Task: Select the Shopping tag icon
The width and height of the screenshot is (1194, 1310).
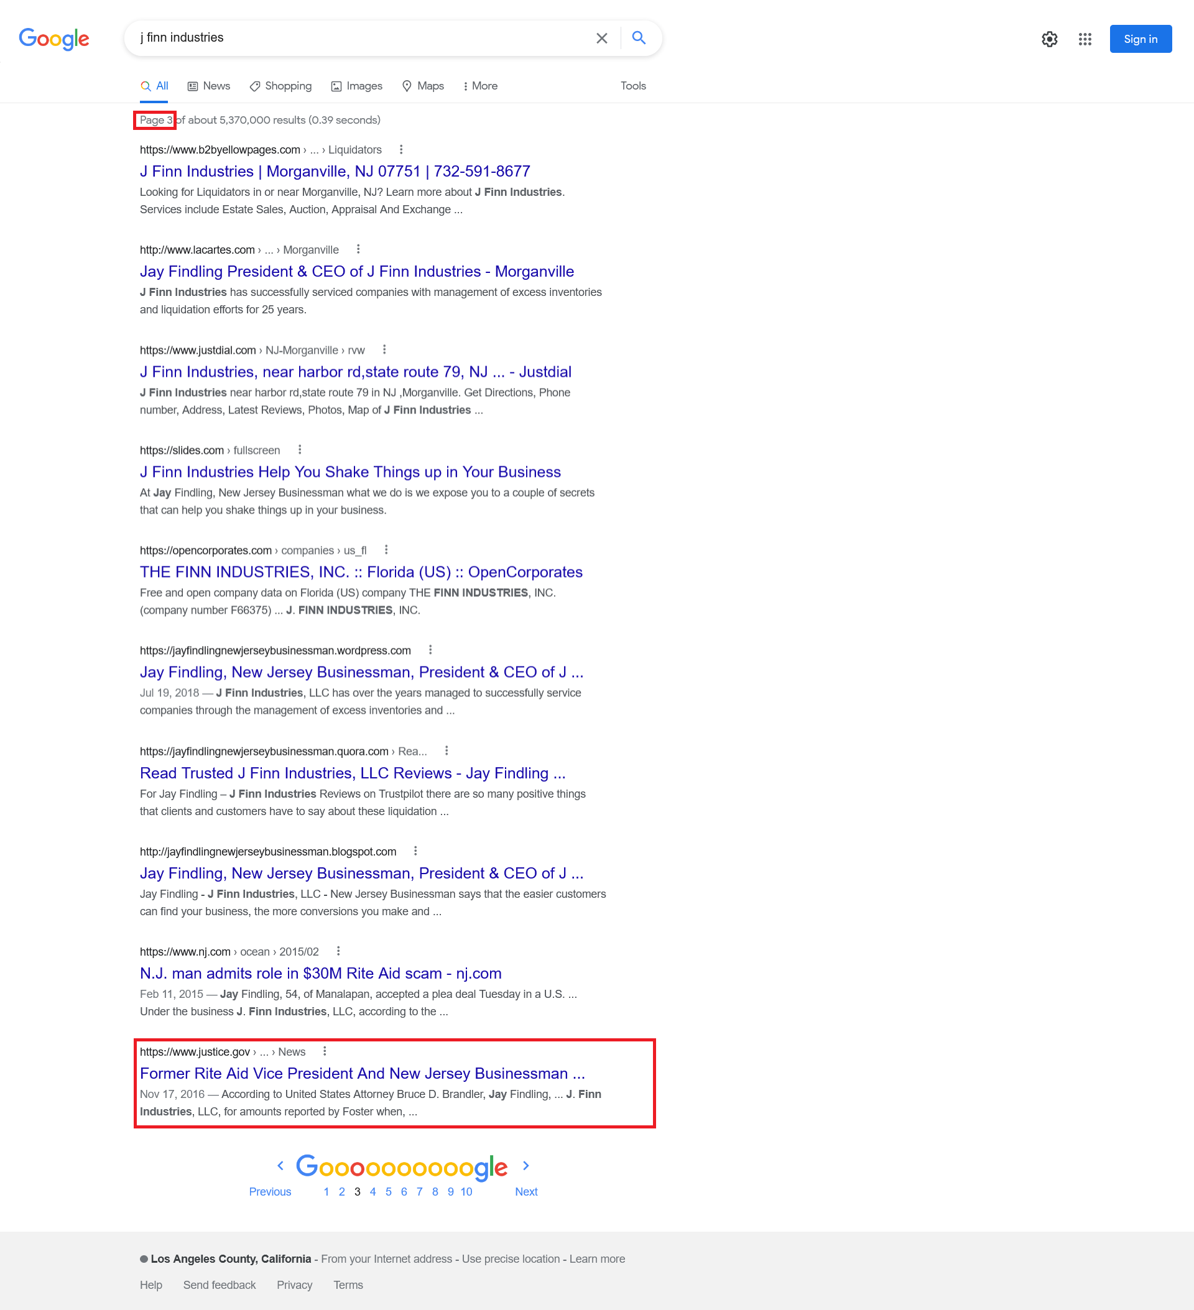Action: tap(256, 86)
